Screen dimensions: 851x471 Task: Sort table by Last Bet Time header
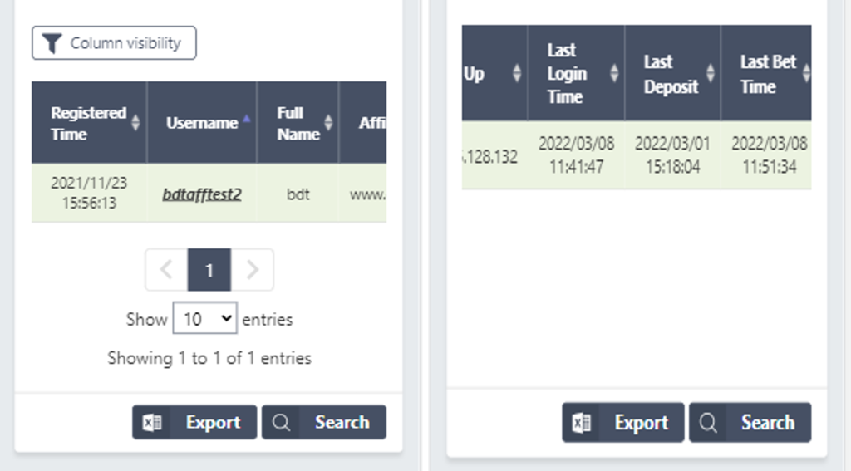[767, 73]
